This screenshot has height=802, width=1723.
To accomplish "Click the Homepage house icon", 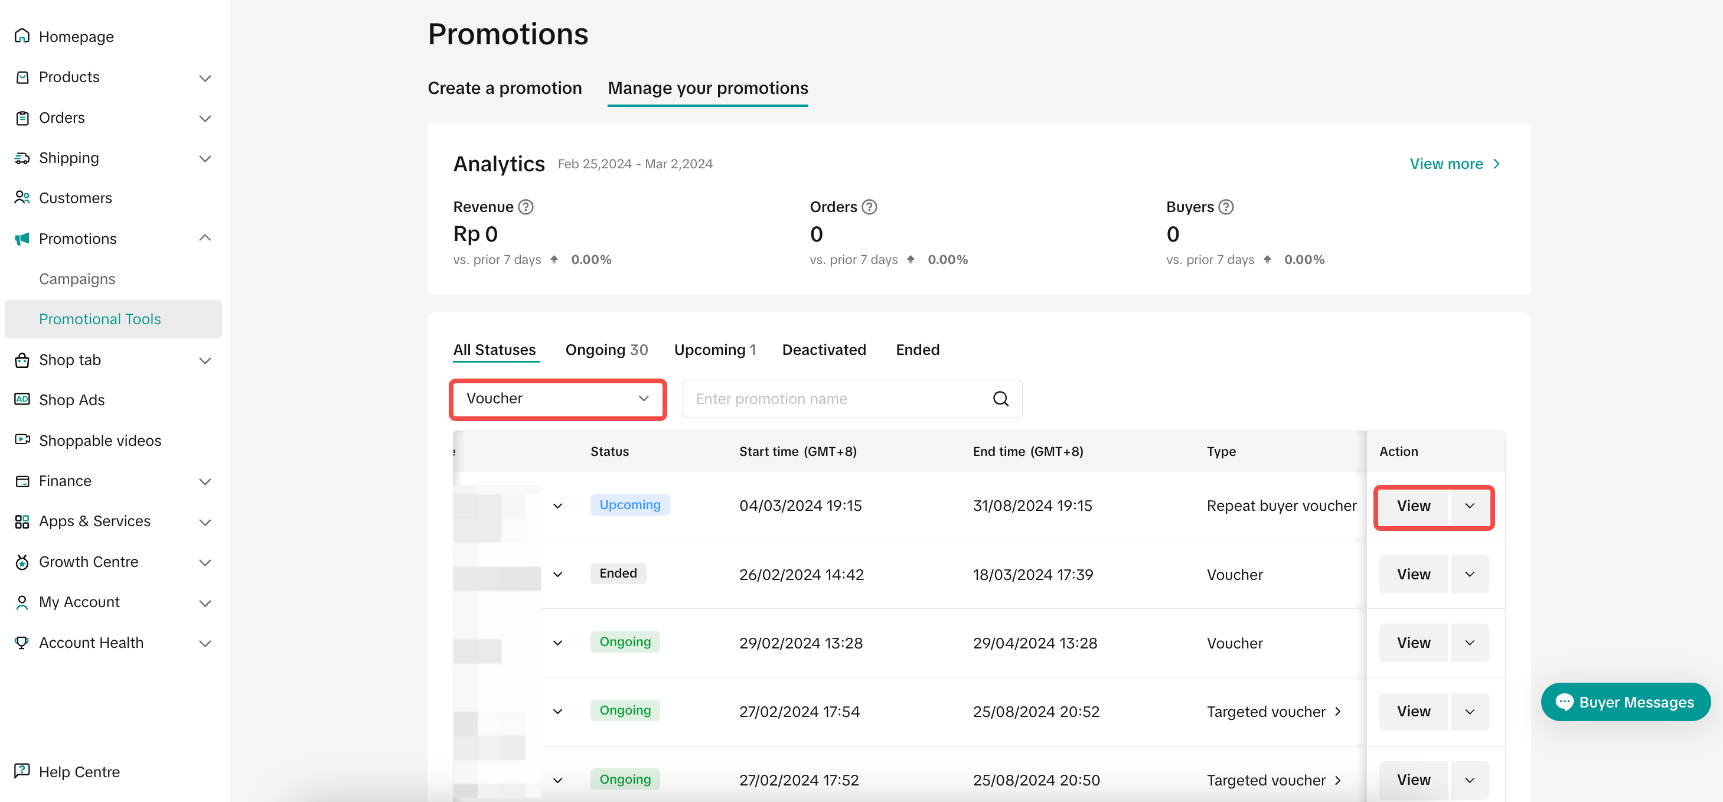I will [22, 36].
